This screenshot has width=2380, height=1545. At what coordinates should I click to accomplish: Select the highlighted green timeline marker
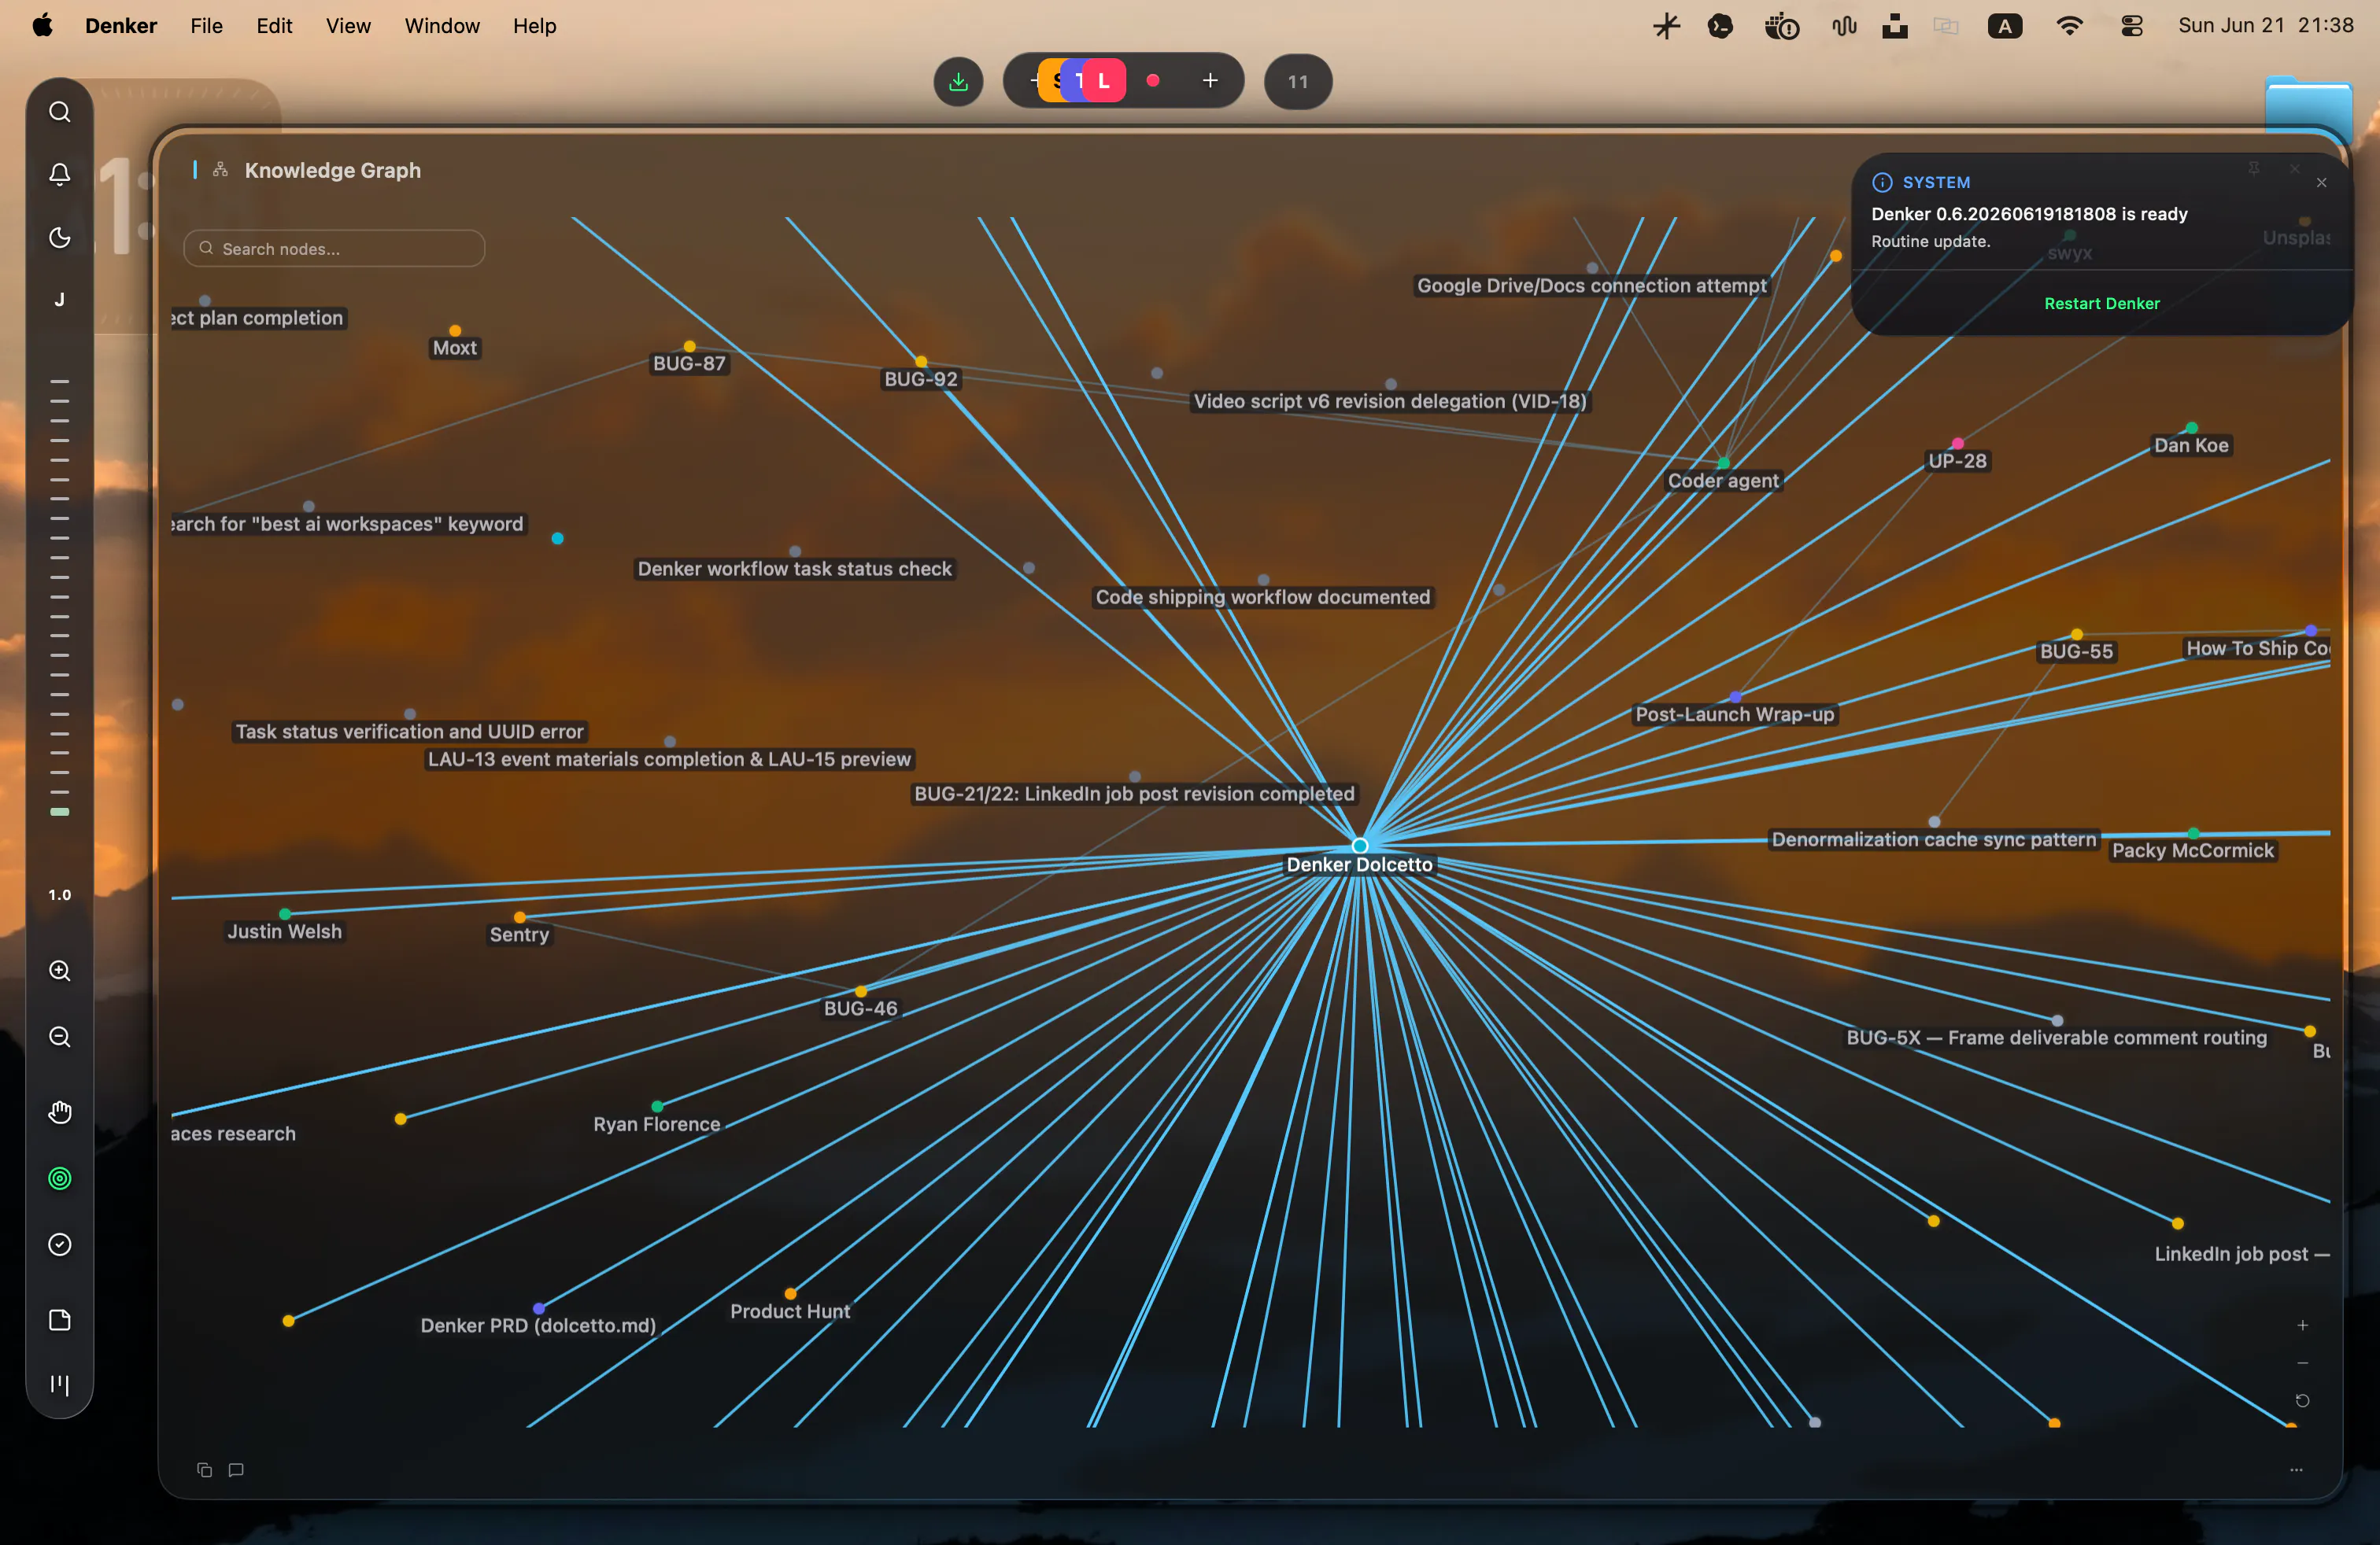click(x=60, y=812)
